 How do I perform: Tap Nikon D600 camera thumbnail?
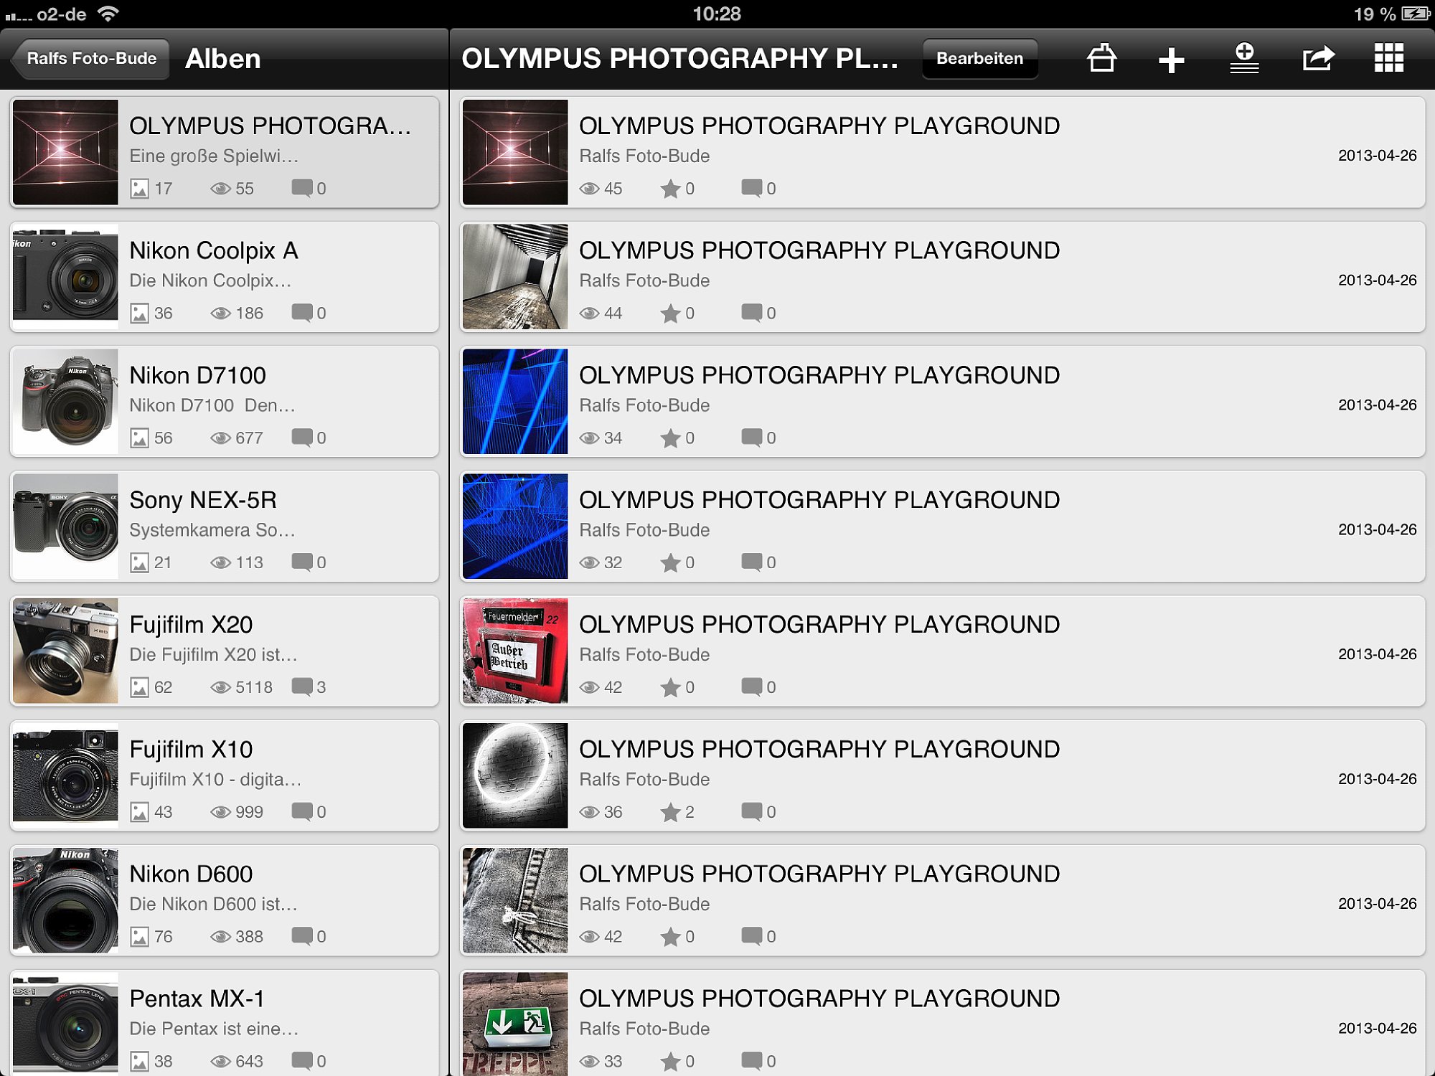coord(65,901)
